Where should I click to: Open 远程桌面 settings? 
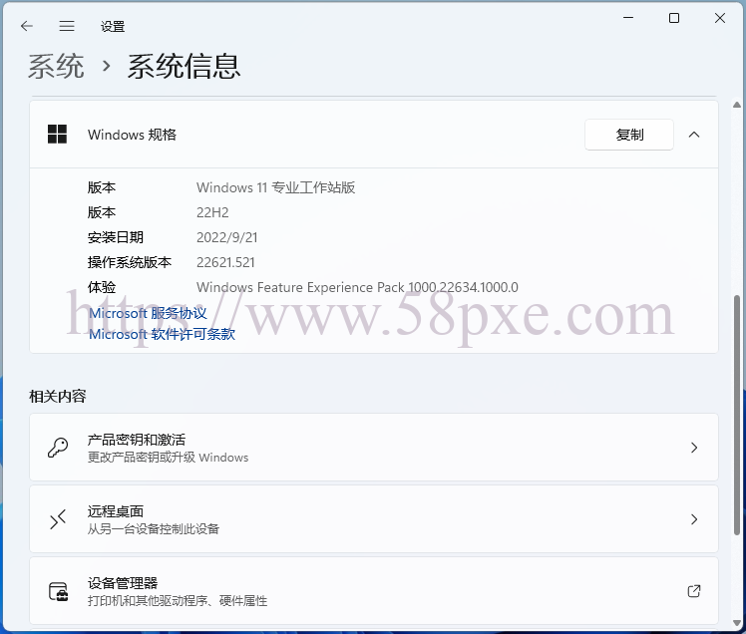(373, 519)
